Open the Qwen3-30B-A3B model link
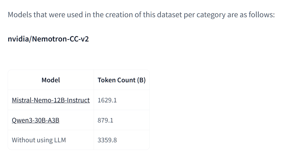This screenshot has width=283, height=156. 35,120
